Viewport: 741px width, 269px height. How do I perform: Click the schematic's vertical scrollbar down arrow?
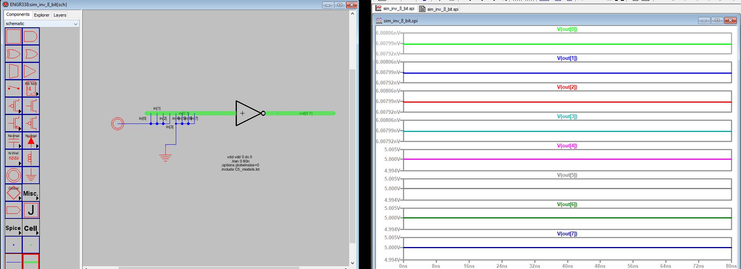(352, 263)
